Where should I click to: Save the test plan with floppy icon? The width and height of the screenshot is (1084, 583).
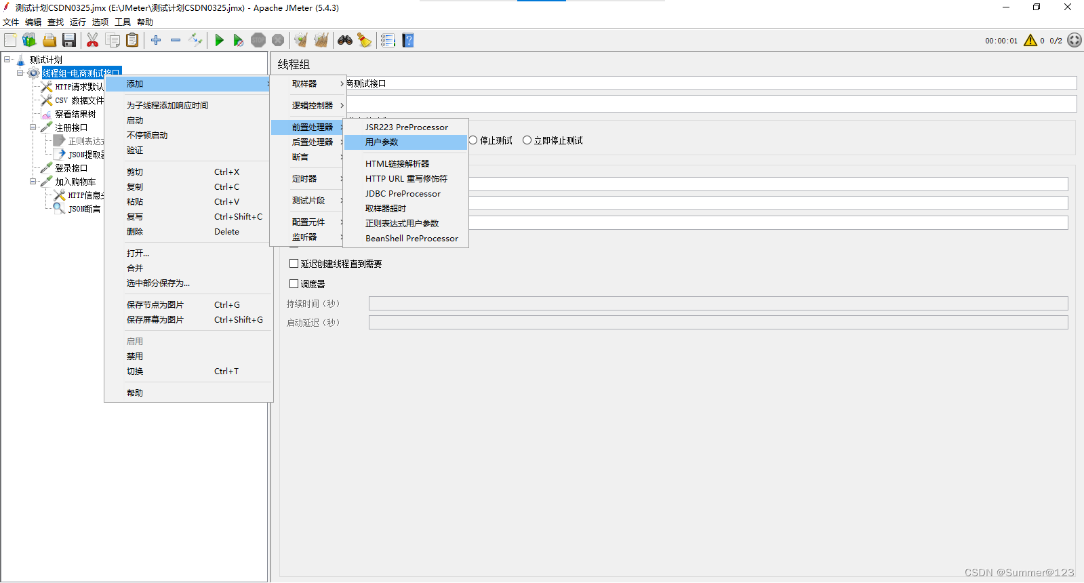click(69, 41)
